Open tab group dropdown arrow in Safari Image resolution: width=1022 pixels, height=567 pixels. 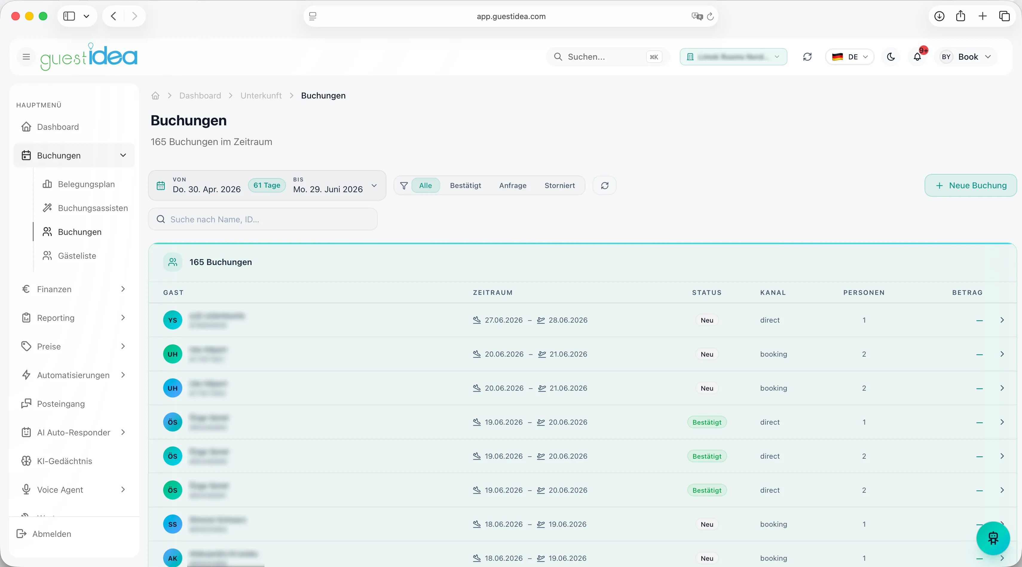[86, 16]
